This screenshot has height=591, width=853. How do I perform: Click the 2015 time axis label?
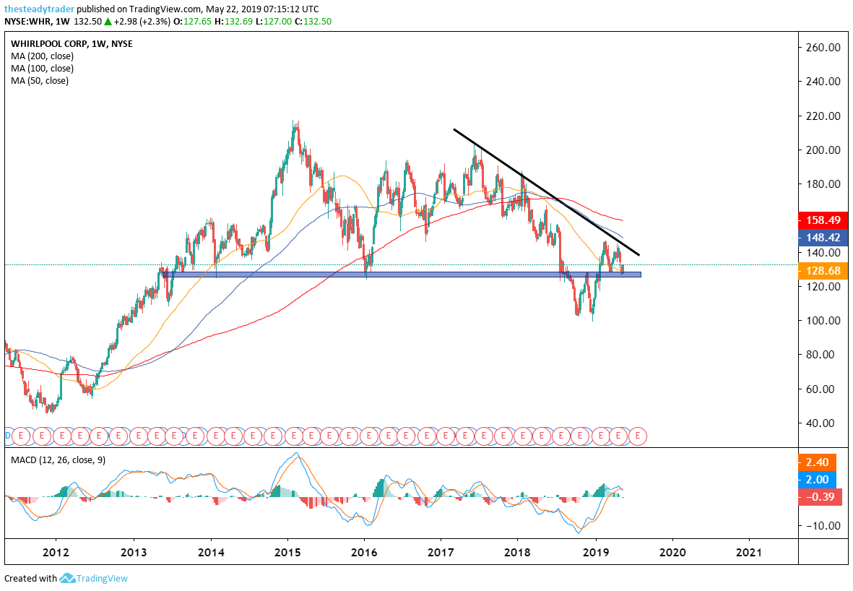coord(287,553)
